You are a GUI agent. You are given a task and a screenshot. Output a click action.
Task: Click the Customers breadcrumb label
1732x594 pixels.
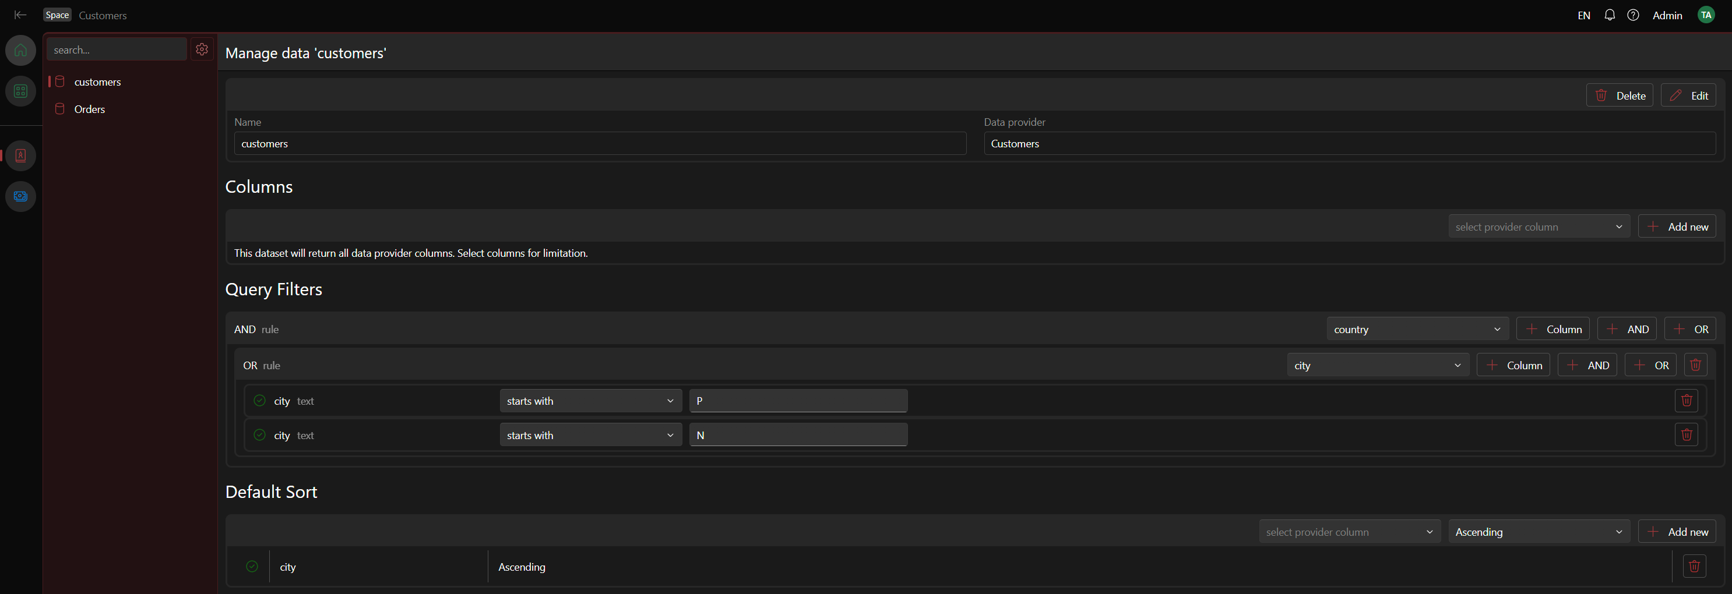102,15
